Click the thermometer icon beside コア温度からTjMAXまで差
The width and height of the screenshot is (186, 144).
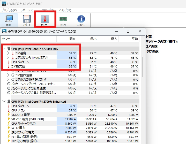[x=13, y=58]
